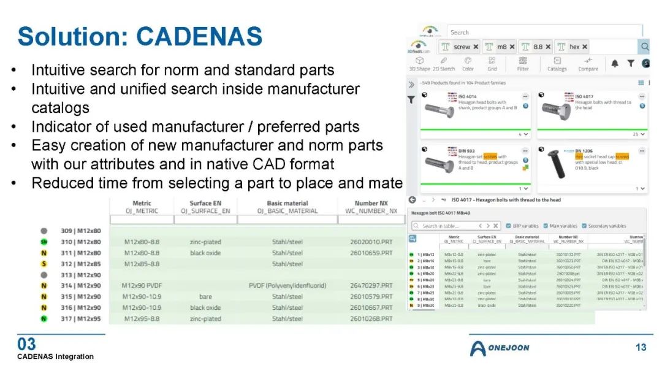Open the DIN 933 screw thumbnail
This screenshot has width=662, height=373.
[x=439, y=165]
